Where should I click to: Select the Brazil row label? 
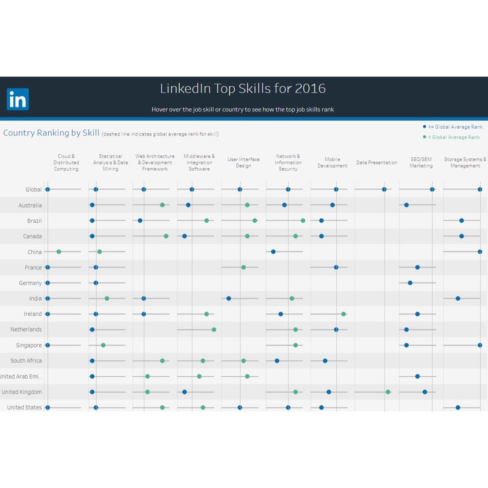pos(34,221)
